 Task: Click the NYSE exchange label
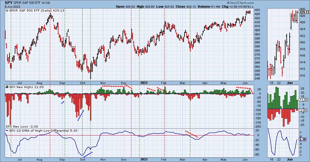[46, 3]
